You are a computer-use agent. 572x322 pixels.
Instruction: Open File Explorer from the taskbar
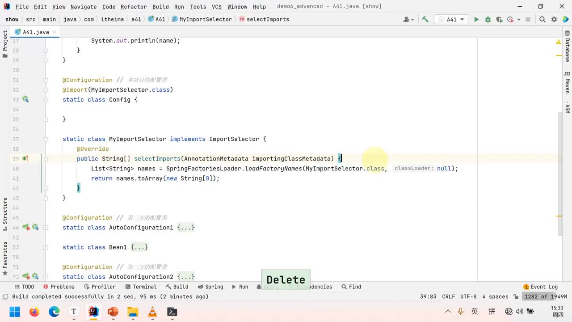coord(133,311)
